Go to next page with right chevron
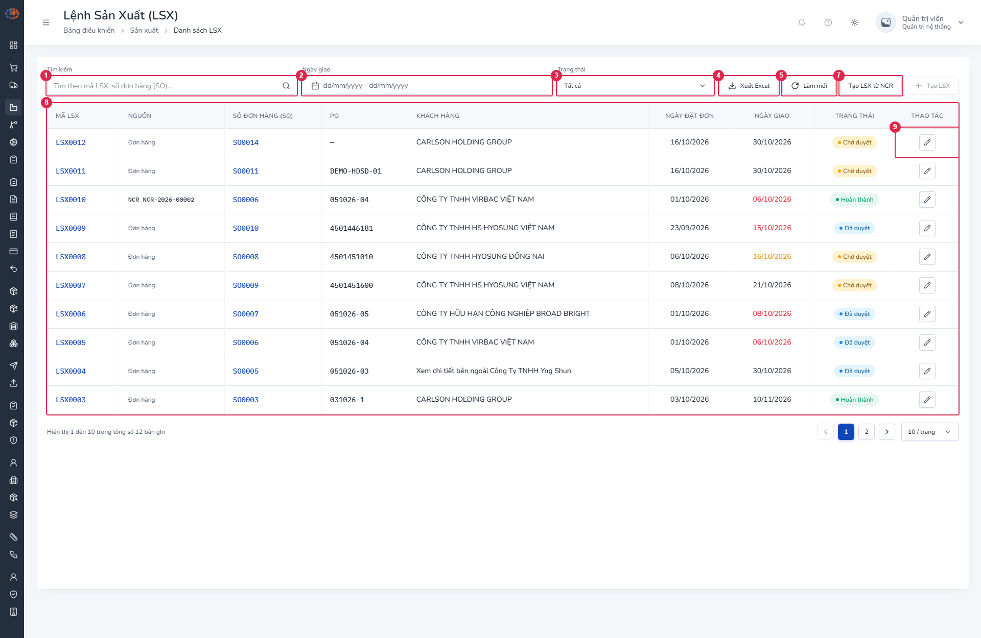The height and width of the screenshot is (638, 981). (x=887, y=432)
